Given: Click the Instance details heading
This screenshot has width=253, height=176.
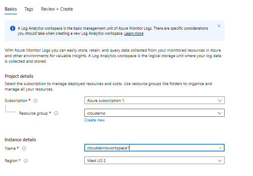Looking at the screenshot, I should [x=20, y=140].
